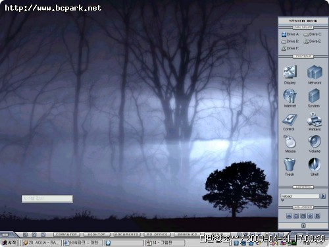Viewport: 329px width, 247px height.
Task: Click the wide flat button at the bar's left end
Action: point(5,234)
